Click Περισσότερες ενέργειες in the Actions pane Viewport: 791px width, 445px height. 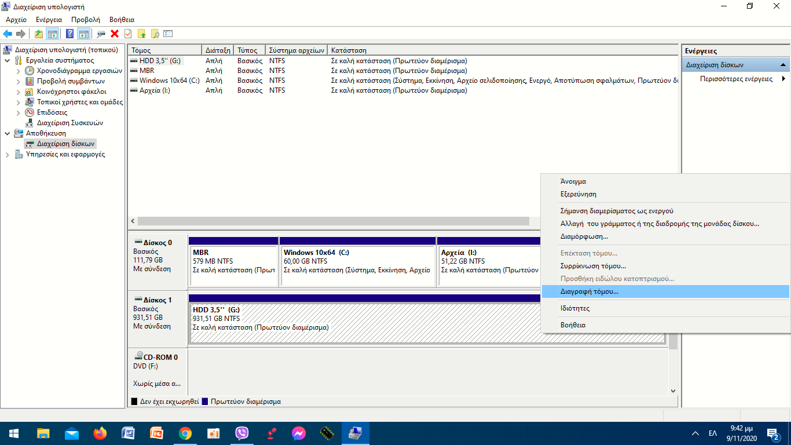tap(736, 79)
